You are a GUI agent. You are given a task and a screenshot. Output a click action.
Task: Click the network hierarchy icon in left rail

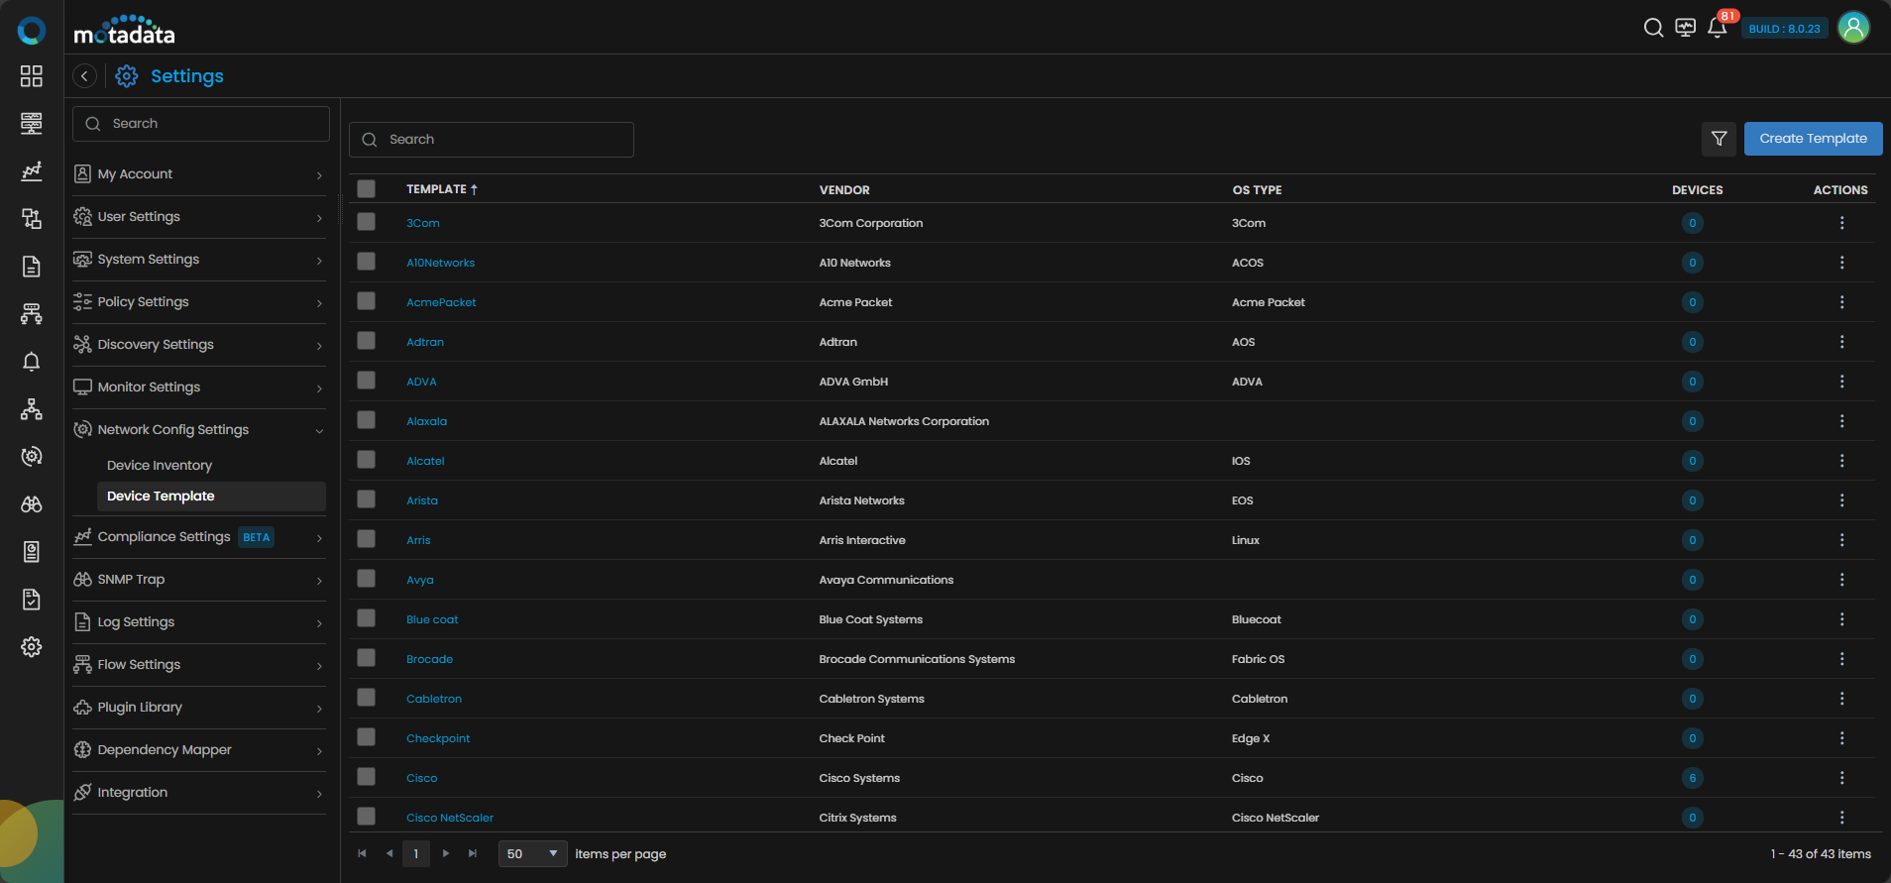tap(32, 409)
